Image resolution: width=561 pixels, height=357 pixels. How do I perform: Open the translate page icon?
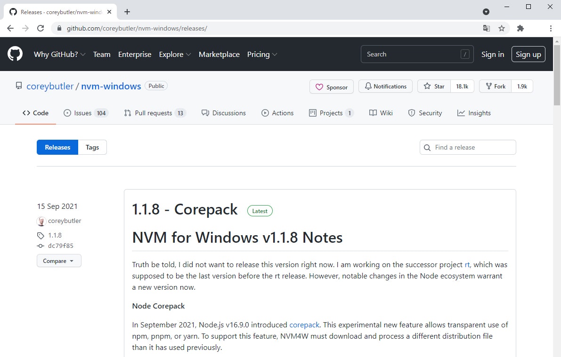click(486, 28)
